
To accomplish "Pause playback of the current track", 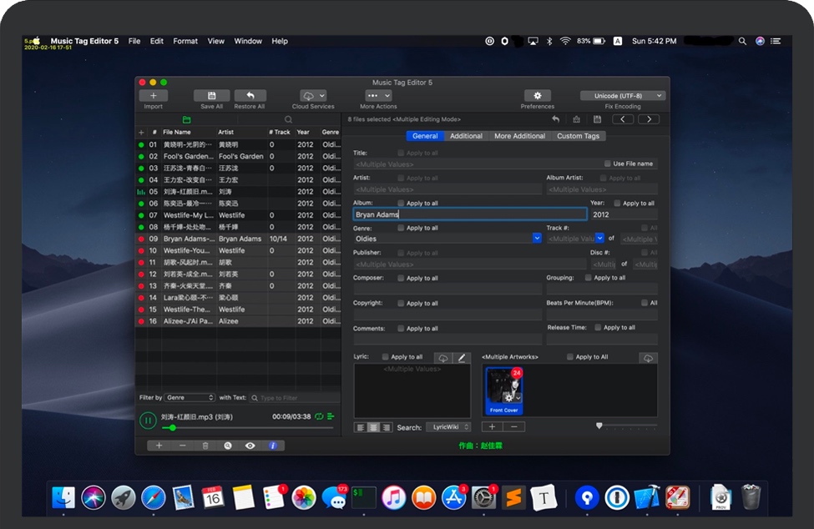I will point(148,421).
